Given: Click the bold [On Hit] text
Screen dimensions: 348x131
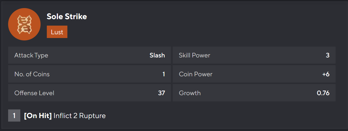Looking at the screenshot, I should click(38, 116).
